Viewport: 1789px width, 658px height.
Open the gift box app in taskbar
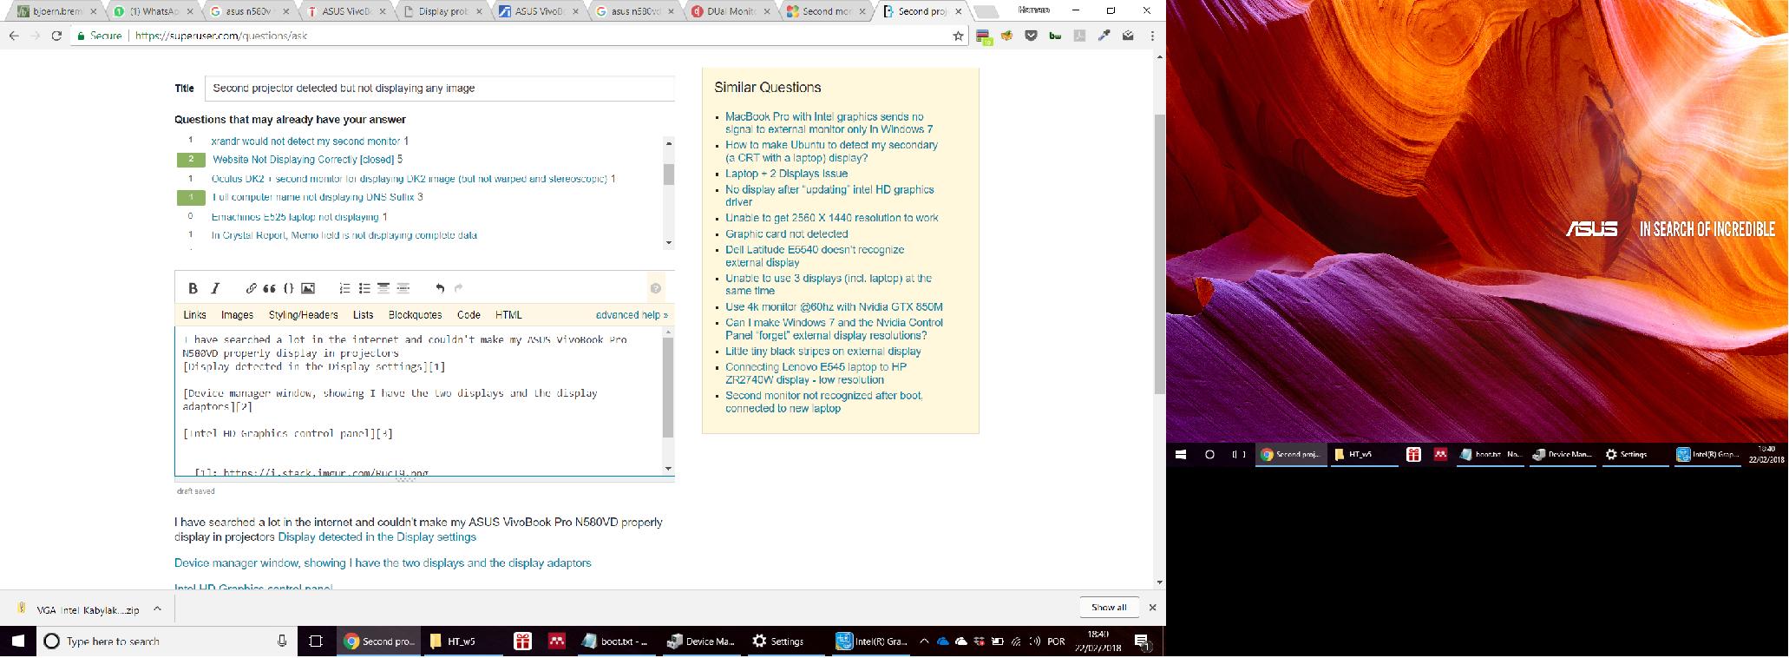click(x=522, y=642)
